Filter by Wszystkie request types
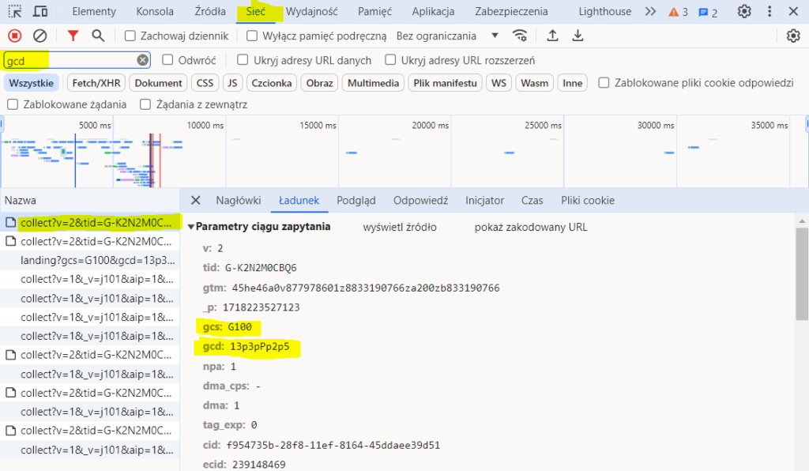Screen dimensions: 809x471 31,83
